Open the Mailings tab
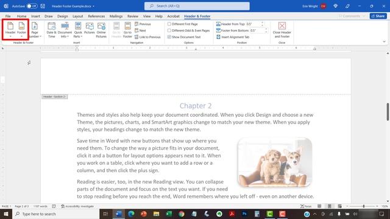390x219 pixels. (x=116, y=16)
